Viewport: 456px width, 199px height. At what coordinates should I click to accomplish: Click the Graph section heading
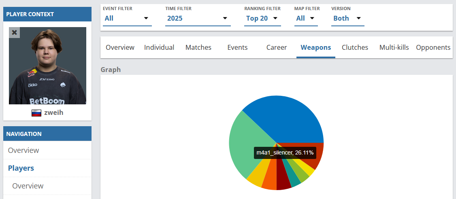111,70
